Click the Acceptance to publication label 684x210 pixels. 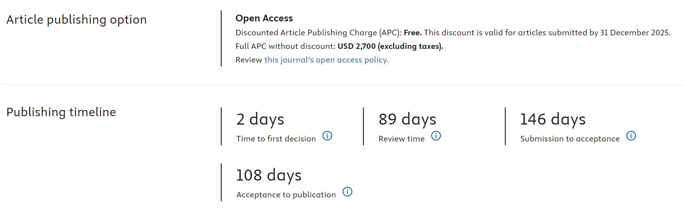click(286, 195)
